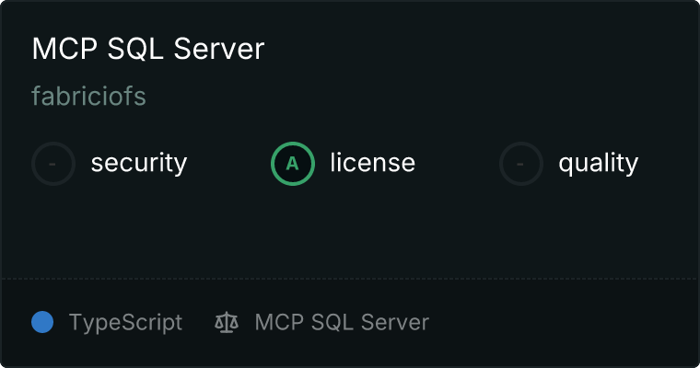Click blank space right of fabriciofs
Viewport: 700px width, 368px height.
coord(414,97)
